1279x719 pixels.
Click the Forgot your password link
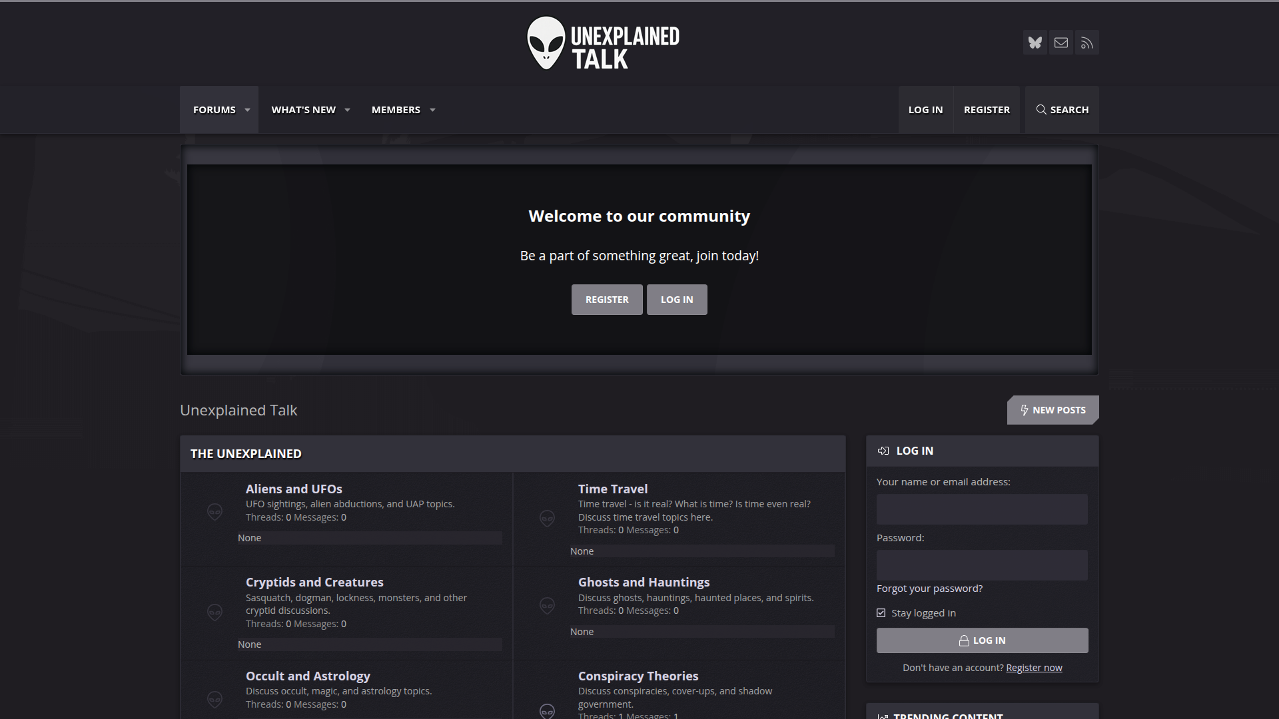tap(929, 589)
